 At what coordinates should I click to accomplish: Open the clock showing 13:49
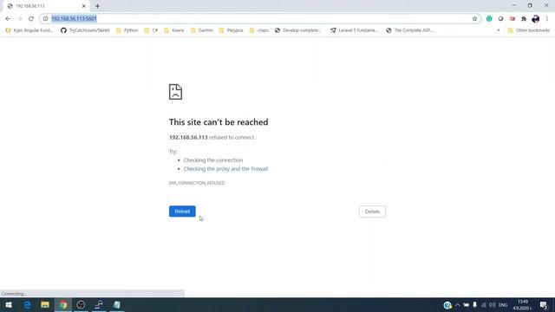click(523, 305)
